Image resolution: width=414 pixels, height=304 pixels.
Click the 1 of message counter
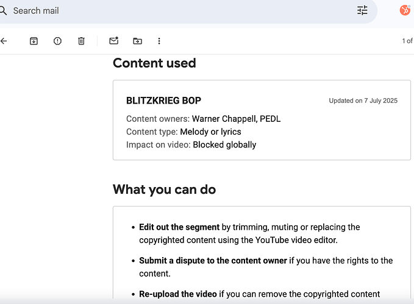[407, 41]
